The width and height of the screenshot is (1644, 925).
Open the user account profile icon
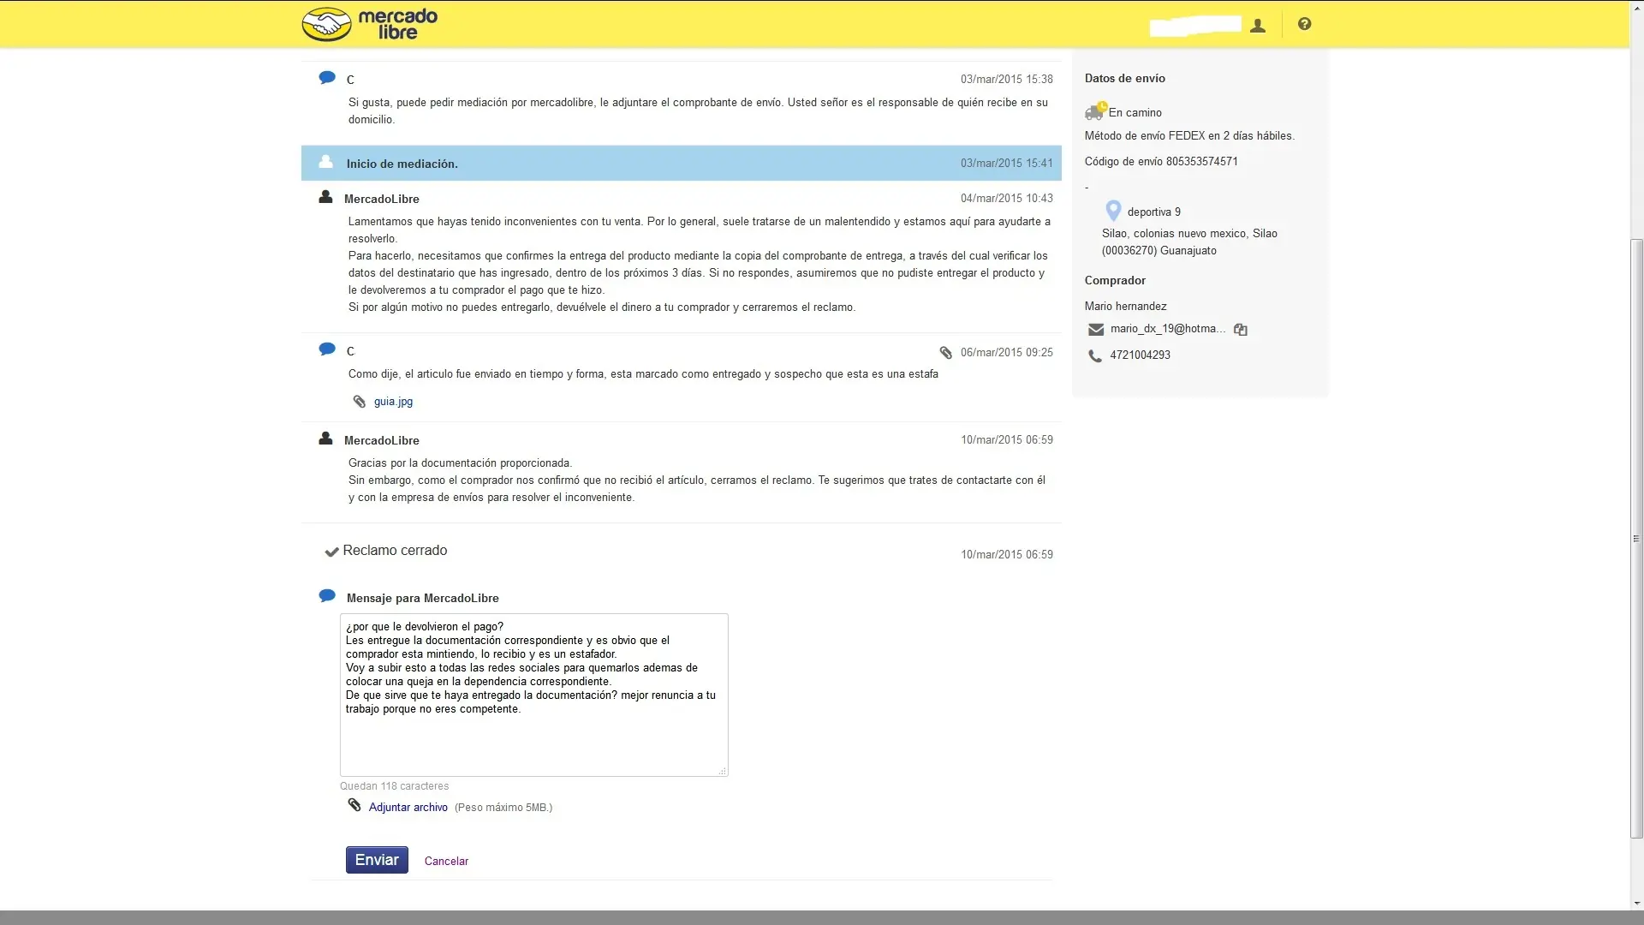click(x=1257, y=26)
